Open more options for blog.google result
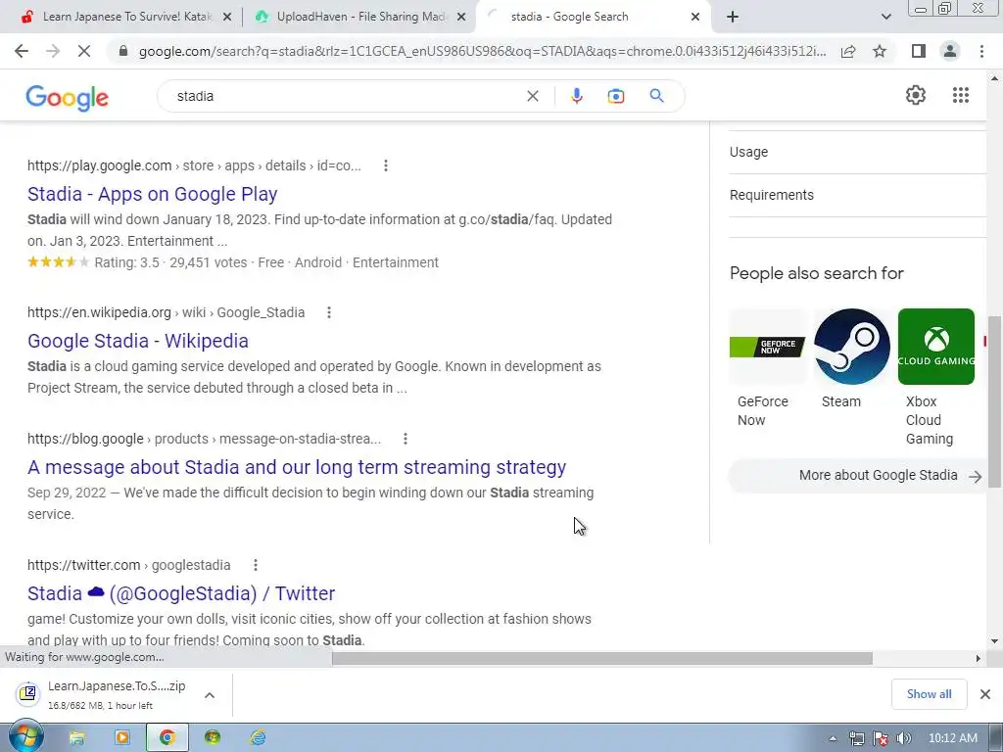1003x752 pixels. pyautogui.click(x=405, y=439)
